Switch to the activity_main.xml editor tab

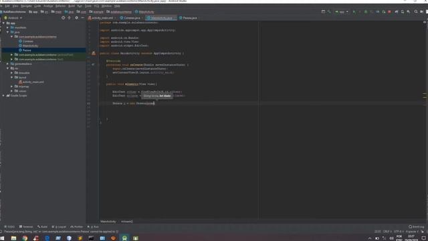click(x=102, y=18)
